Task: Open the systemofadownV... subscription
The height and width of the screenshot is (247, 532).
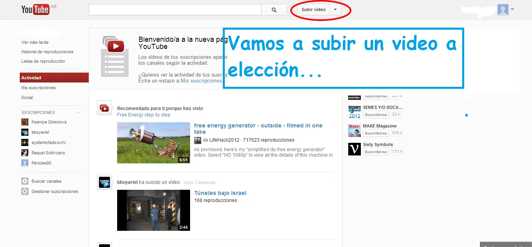Action: [50, 142]
